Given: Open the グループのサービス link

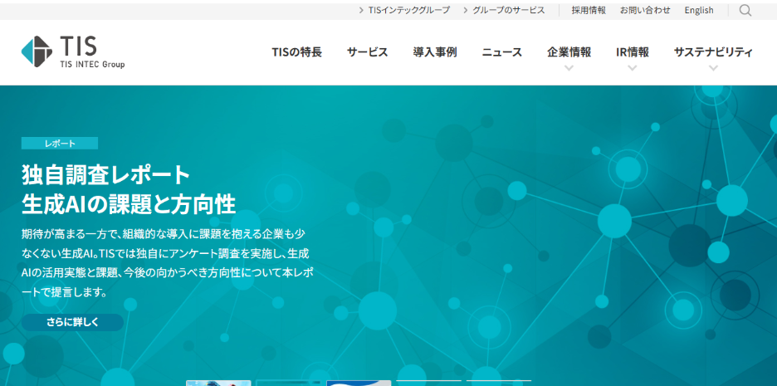Looking at the screenshot, I should click(508, 10).
